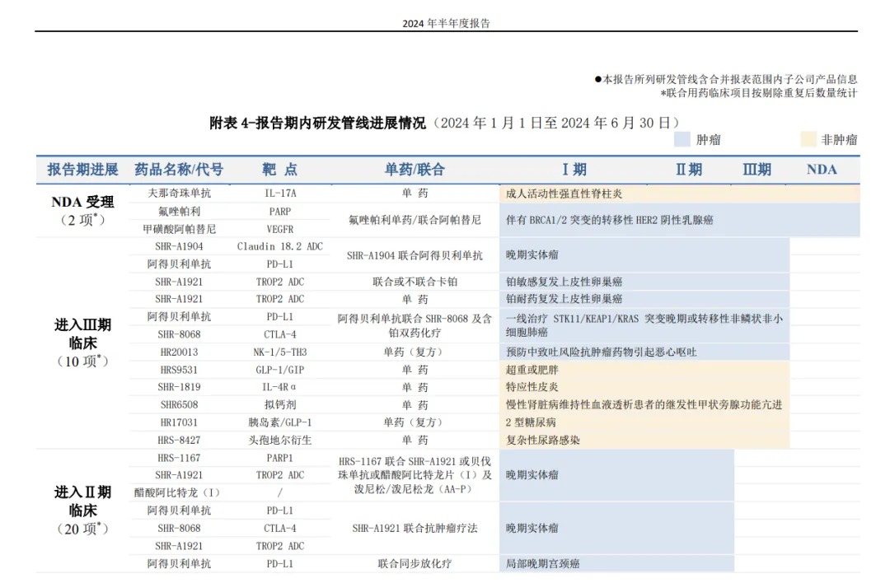Click the 夫那奇珠单抗 drug name cell

coord(179,194)
